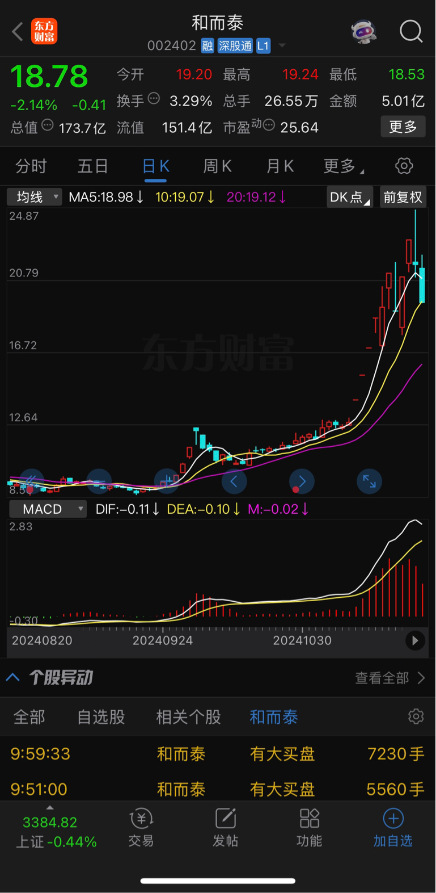436x893 pixels.
Task: Tap the current price 18.78
Action: [x=49, y=76]
